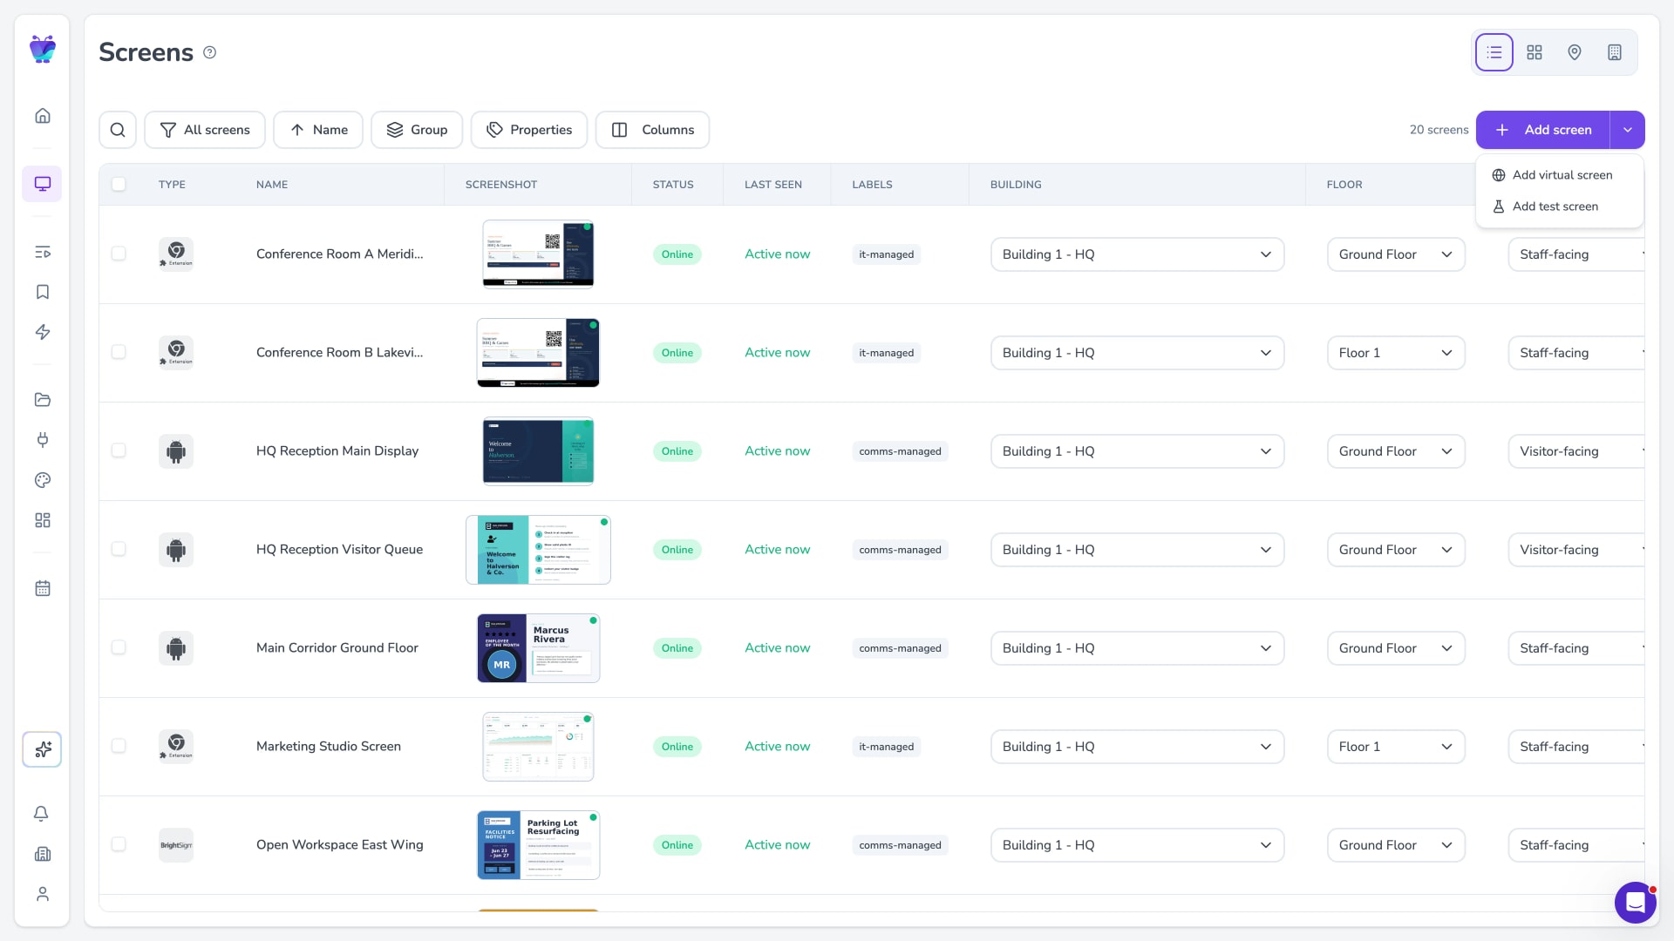Open the Marketing Studio Screen name

pos(329,747)
